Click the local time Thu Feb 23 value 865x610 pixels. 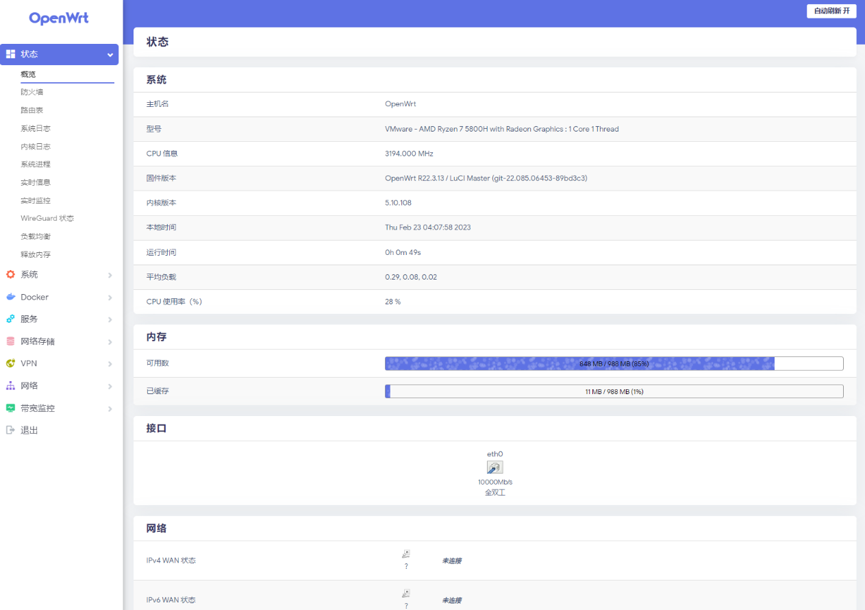coord(428,228)
